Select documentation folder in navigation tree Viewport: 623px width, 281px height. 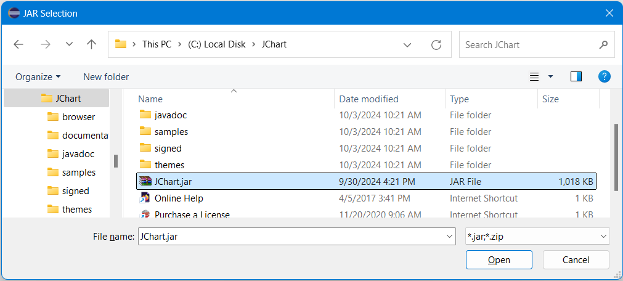click(78, 135)
